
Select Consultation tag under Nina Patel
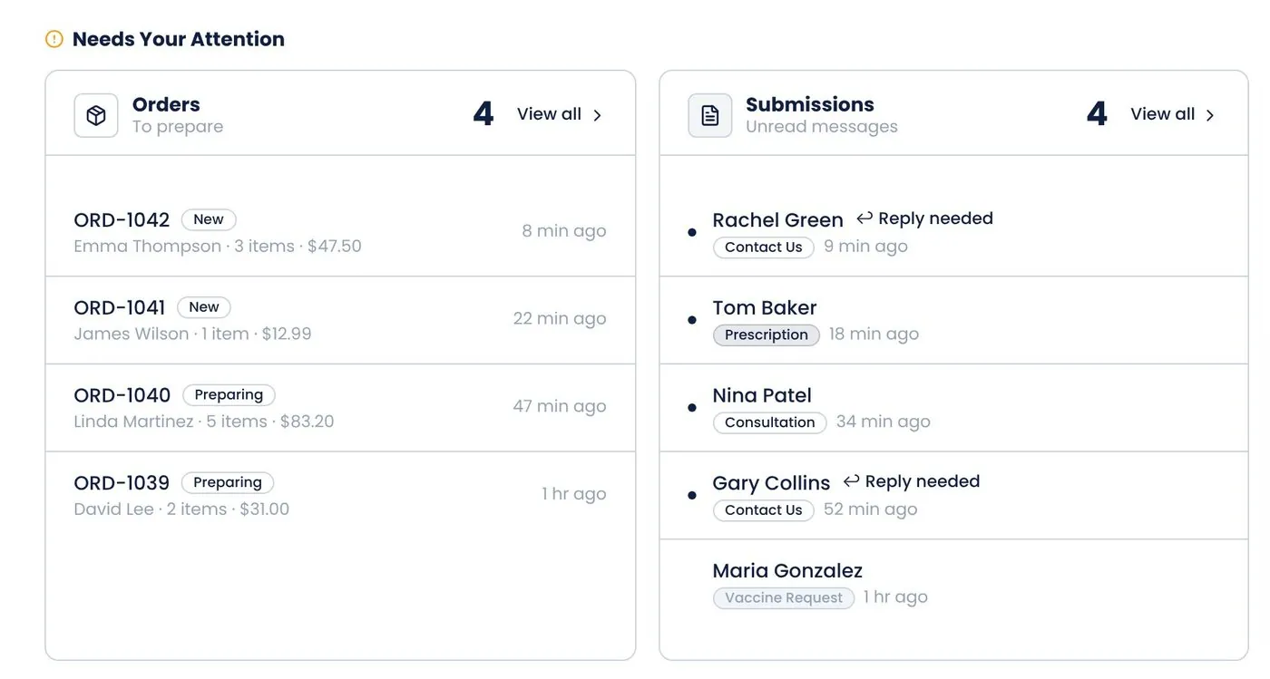[x=770, y=422]
